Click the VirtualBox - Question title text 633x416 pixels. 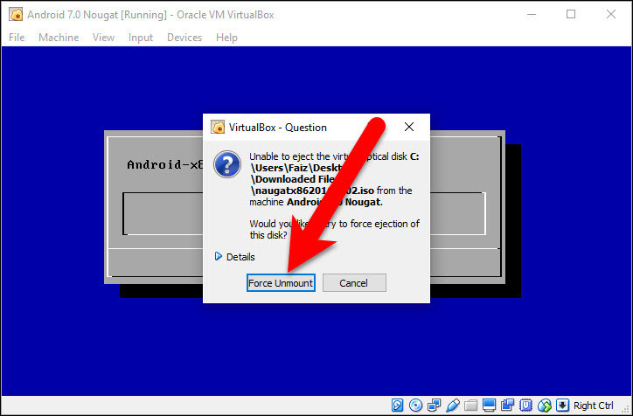278,128
